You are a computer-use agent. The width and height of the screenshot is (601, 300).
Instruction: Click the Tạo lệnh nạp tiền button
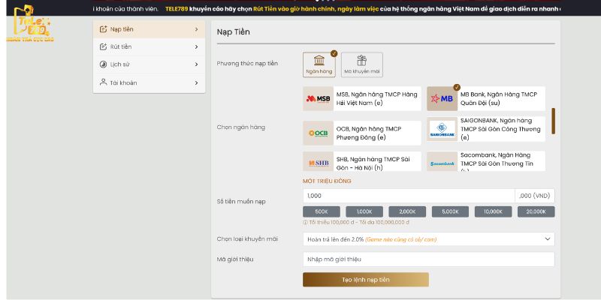(365, 280)
